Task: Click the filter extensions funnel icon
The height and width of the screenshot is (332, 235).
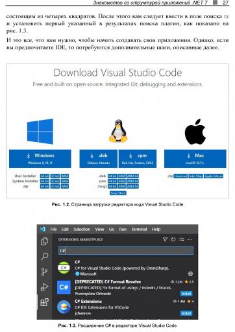Action: coord(165,239)
